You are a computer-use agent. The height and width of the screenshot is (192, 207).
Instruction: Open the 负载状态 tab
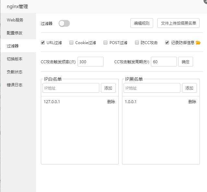tap(18, 72)
